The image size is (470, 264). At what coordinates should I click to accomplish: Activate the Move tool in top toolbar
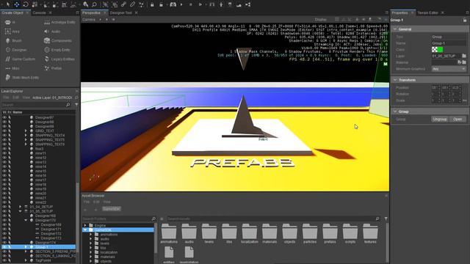17,4
